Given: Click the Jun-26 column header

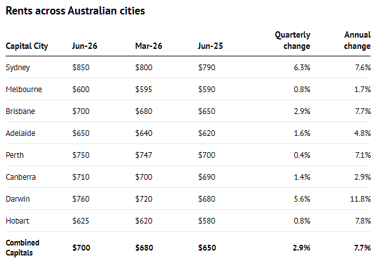Looking at the screenshot, I should tap(85, 46).
